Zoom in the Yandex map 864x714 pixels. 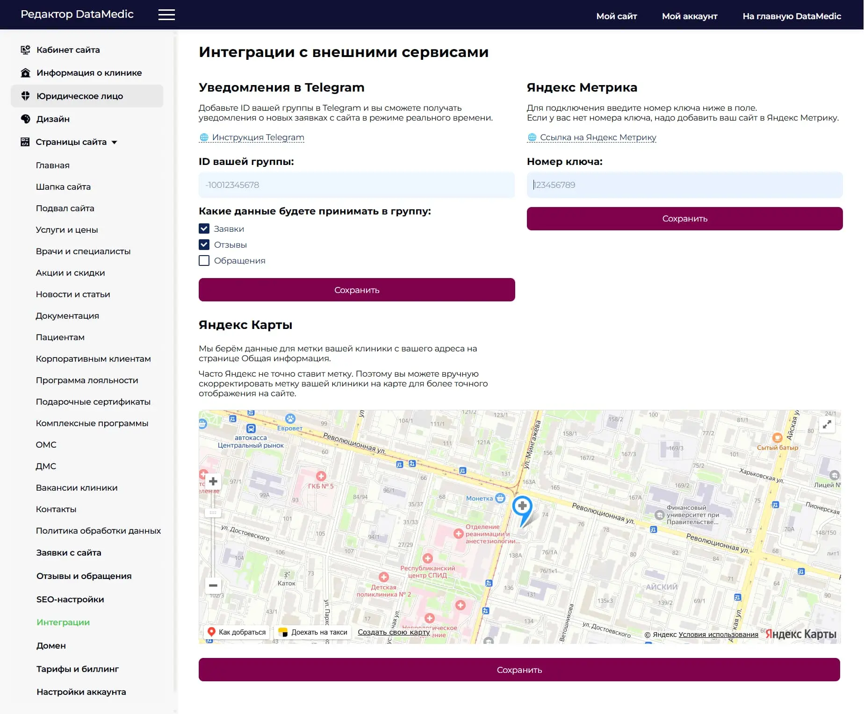pos(213,481)
